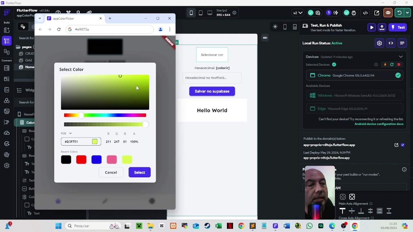Screen dimensions: 413x232
Task: Reload the appColorPicker browser page
Action: coord(59,29)
